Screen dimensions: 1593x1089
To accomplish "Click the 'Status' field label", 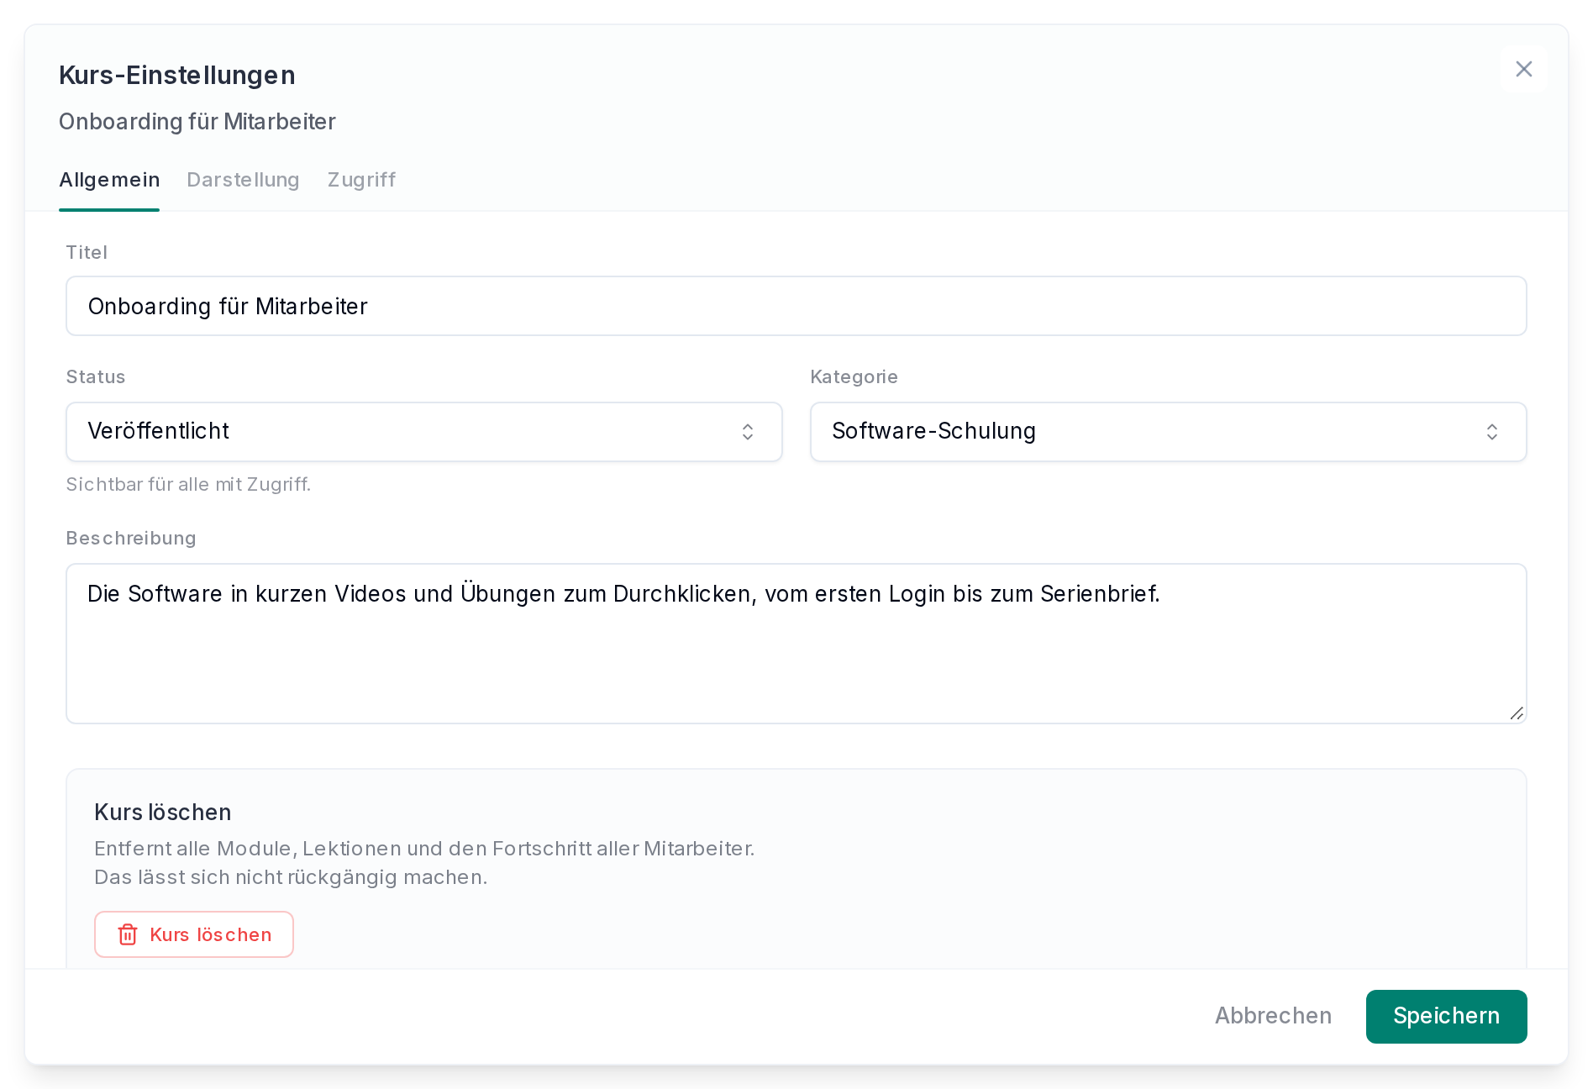I will (96, 376).
